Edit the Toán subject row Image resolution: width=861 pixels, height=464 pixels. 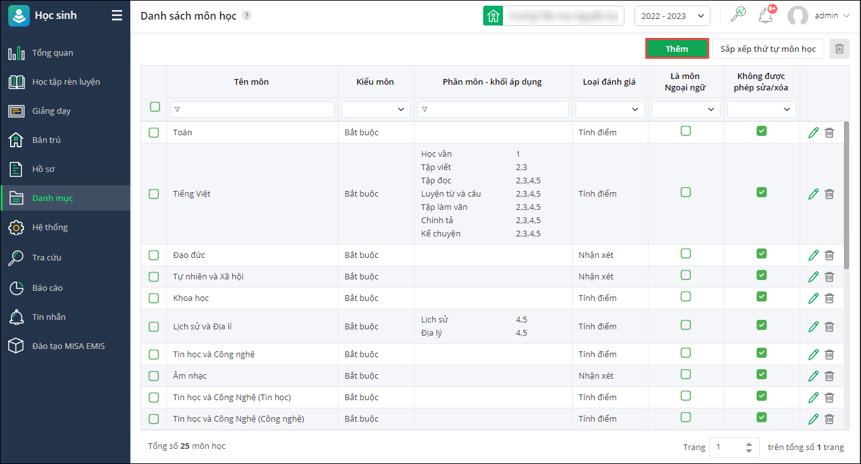(x=814, y=133)
